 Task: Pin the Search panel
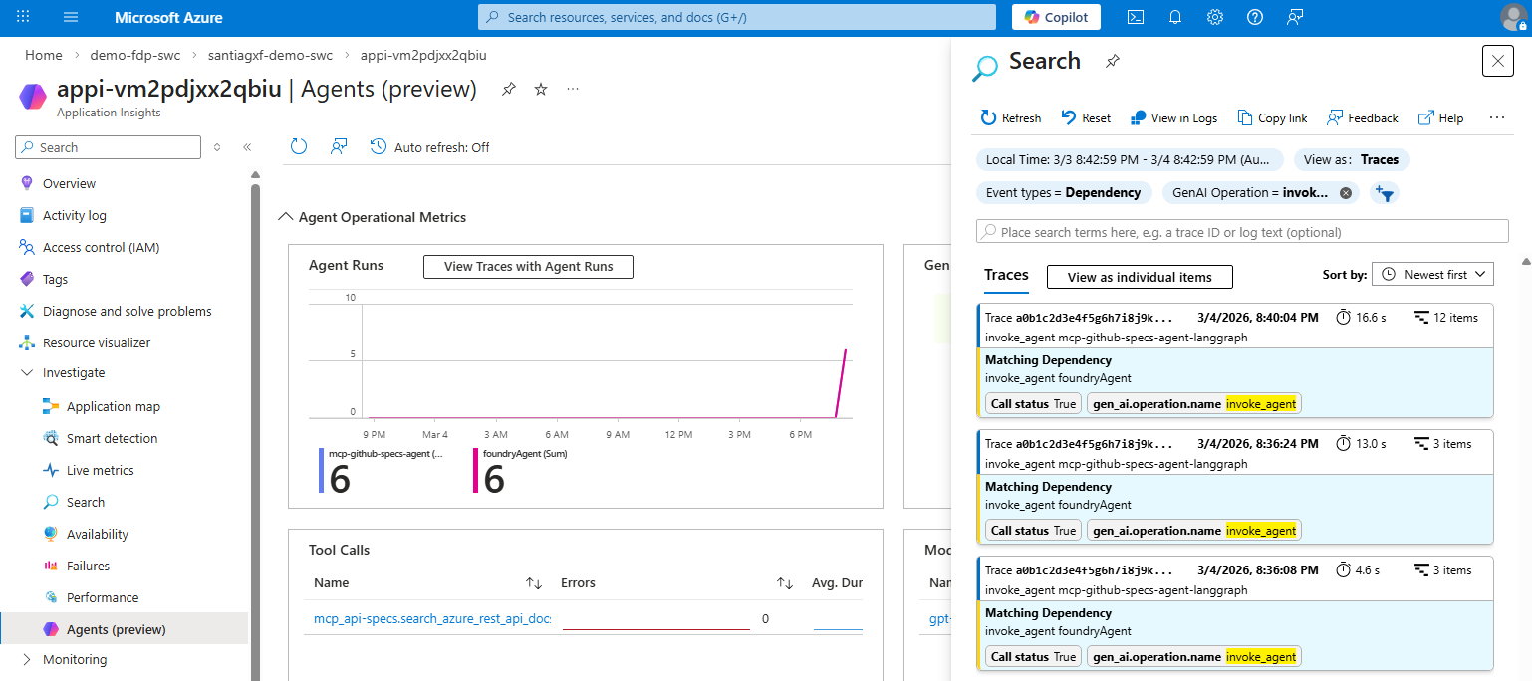point(1113,61)
